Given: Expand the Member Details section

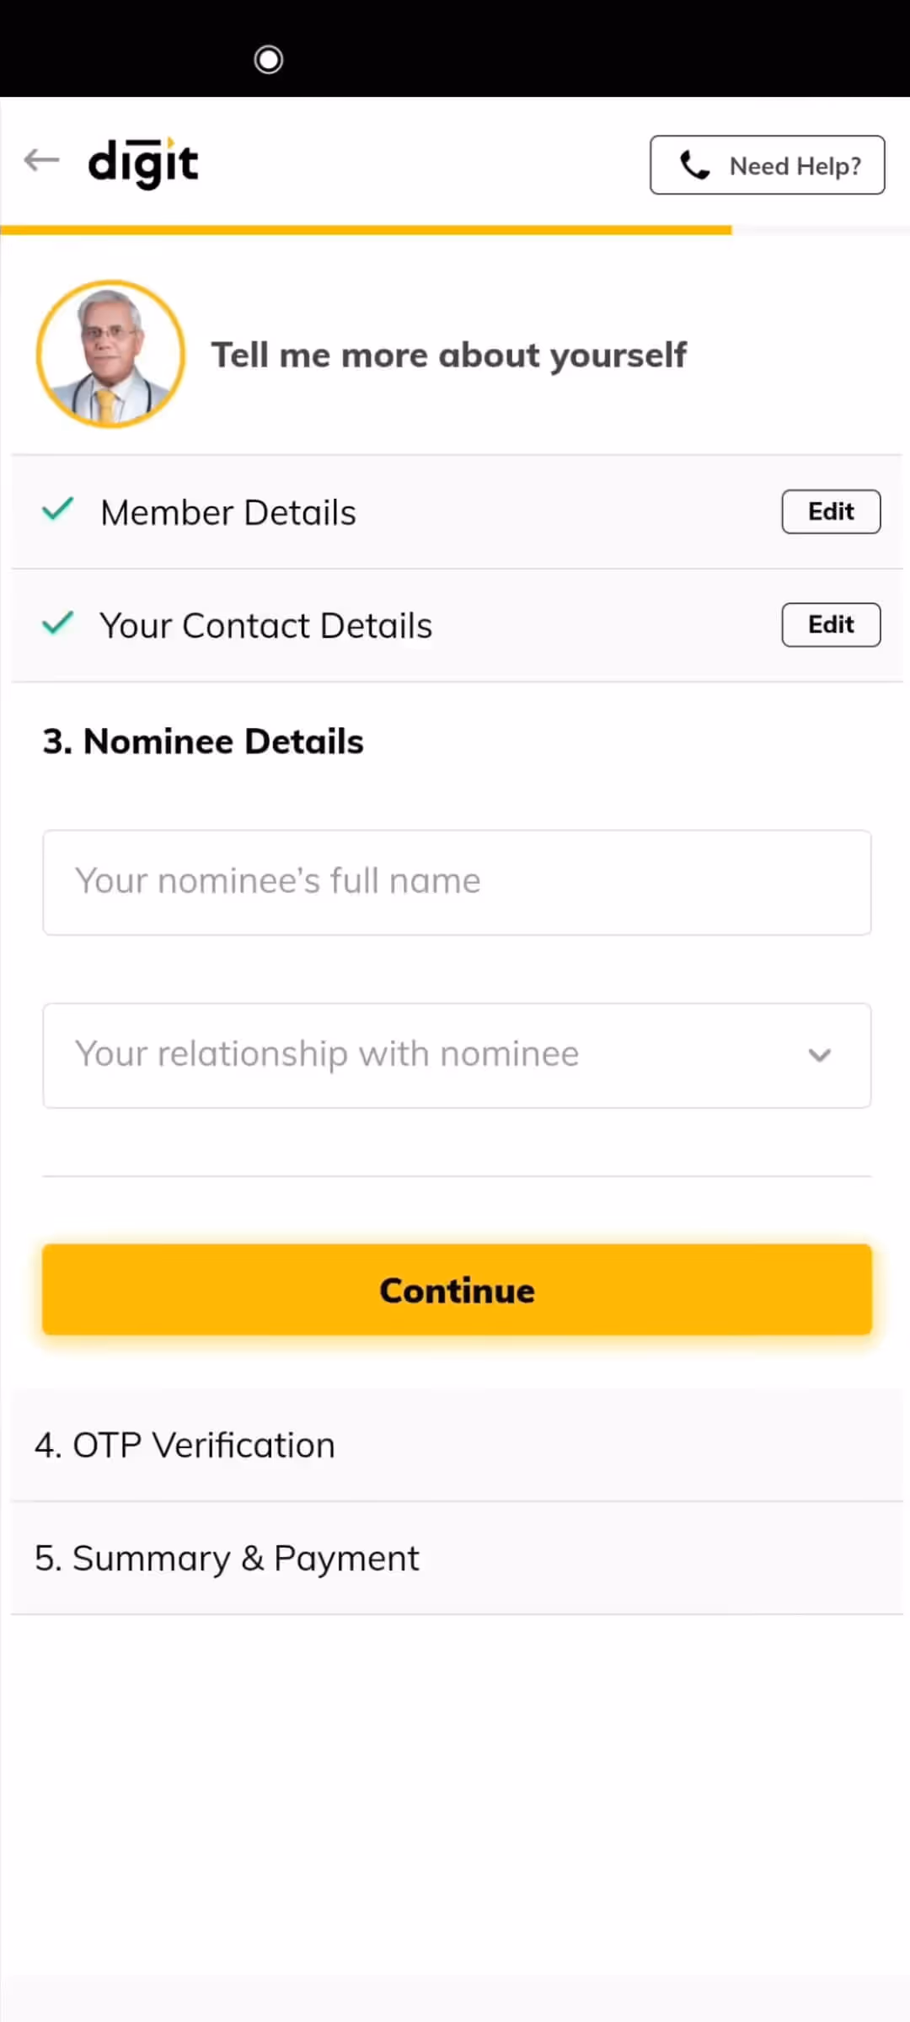Looking at the screenshot, I should click(x=228, y=512).
